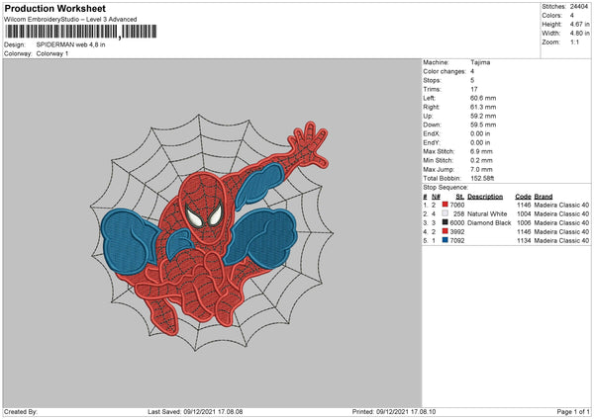Viewport: 594px width, 419px height.
Task: Select the 'Colorway 1' value
Action: point(52,53)
